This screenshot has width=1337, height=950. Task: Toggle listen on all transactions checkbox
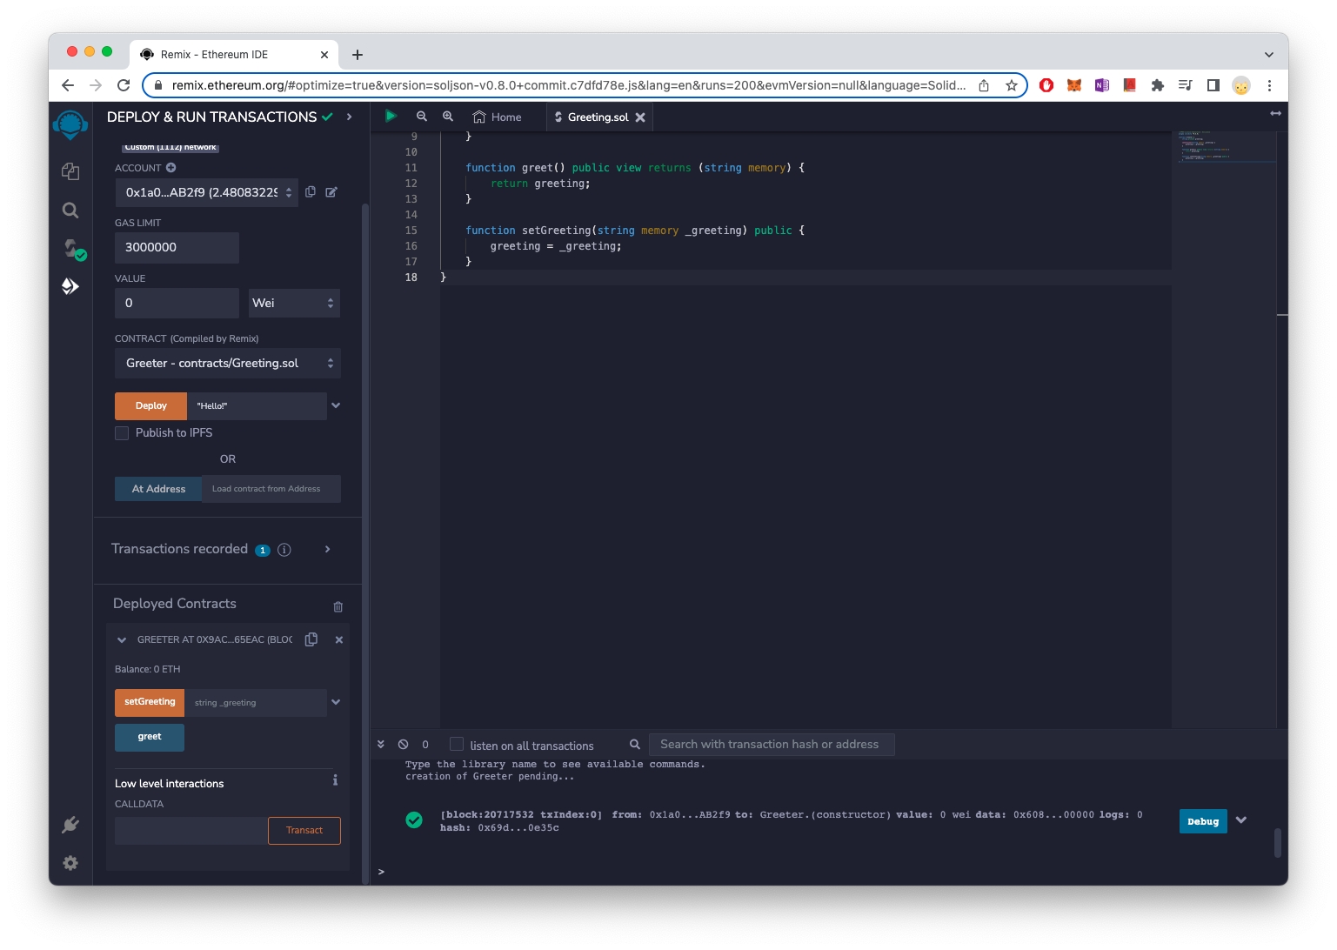457,745
